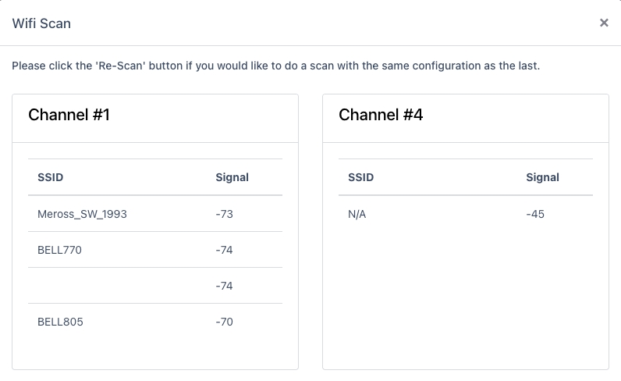This screenshot has height=381, width=621.
Task: Select the Channel #4 card heading
Action: point(381,115)
